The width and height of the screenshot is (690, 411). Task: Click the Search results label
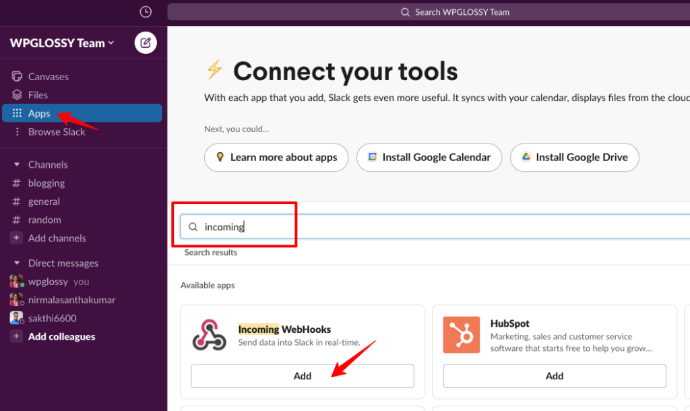click(x=211, y=253)
